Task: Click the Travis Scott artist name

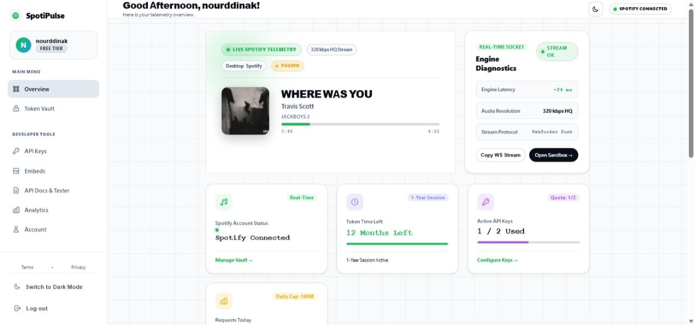Action: tap(298, 106)
